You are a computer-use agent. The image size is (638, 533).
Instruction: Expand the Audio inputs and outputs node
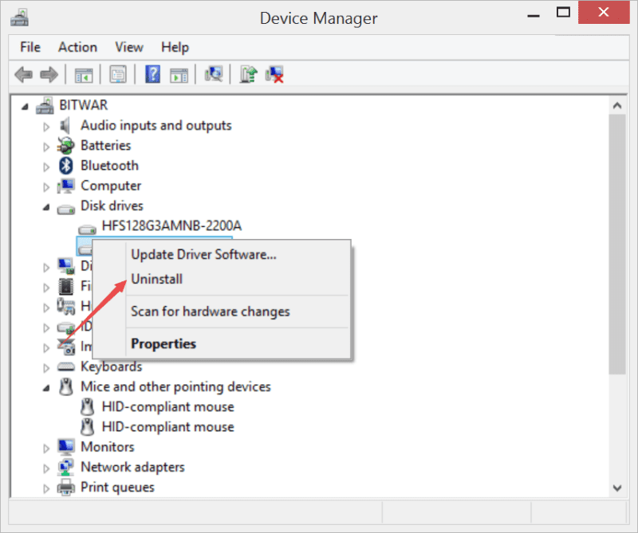click(x=46, y=127)
